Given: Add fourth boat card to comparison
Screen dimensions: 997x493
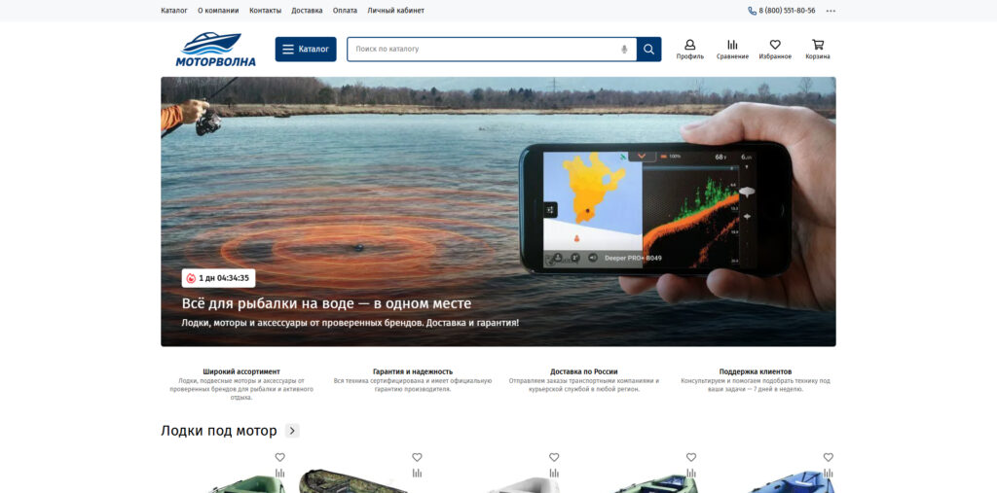Looking at the screenshot, I should 691,474.
